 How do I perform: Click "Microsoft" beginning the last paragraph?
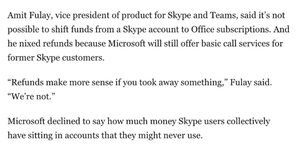(x=26, y=121)
